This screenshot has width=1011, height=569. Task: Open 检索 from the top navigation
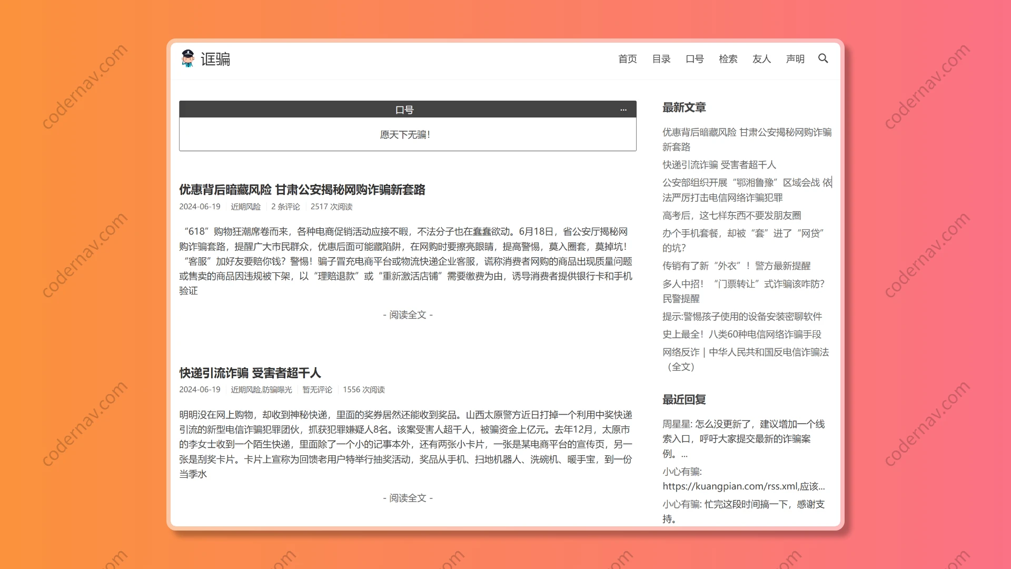tap(728, 59)
